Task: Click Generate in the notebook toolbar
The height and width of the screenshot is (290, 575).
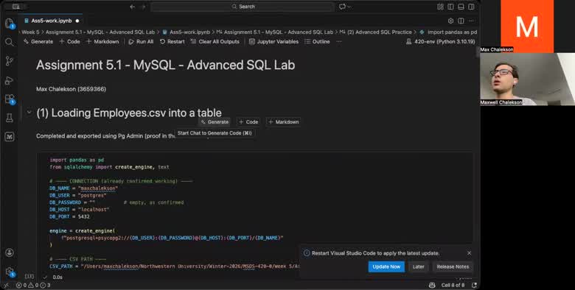Action: pos(38,42)
